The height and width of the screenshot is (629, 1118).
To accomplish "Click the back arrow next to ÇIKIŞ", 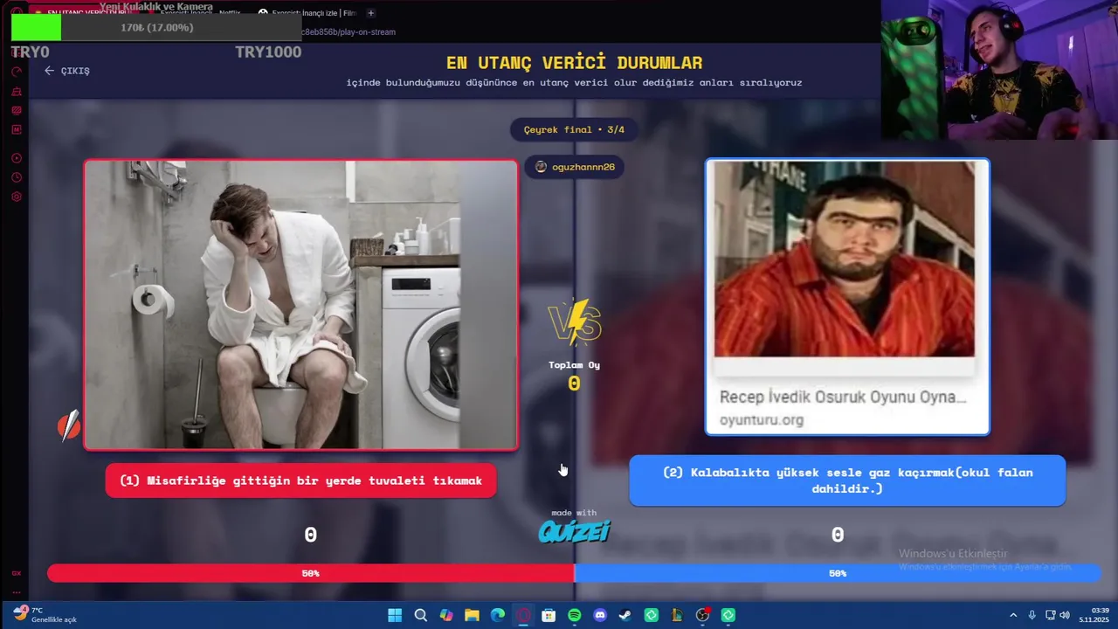I will (49, 71).
